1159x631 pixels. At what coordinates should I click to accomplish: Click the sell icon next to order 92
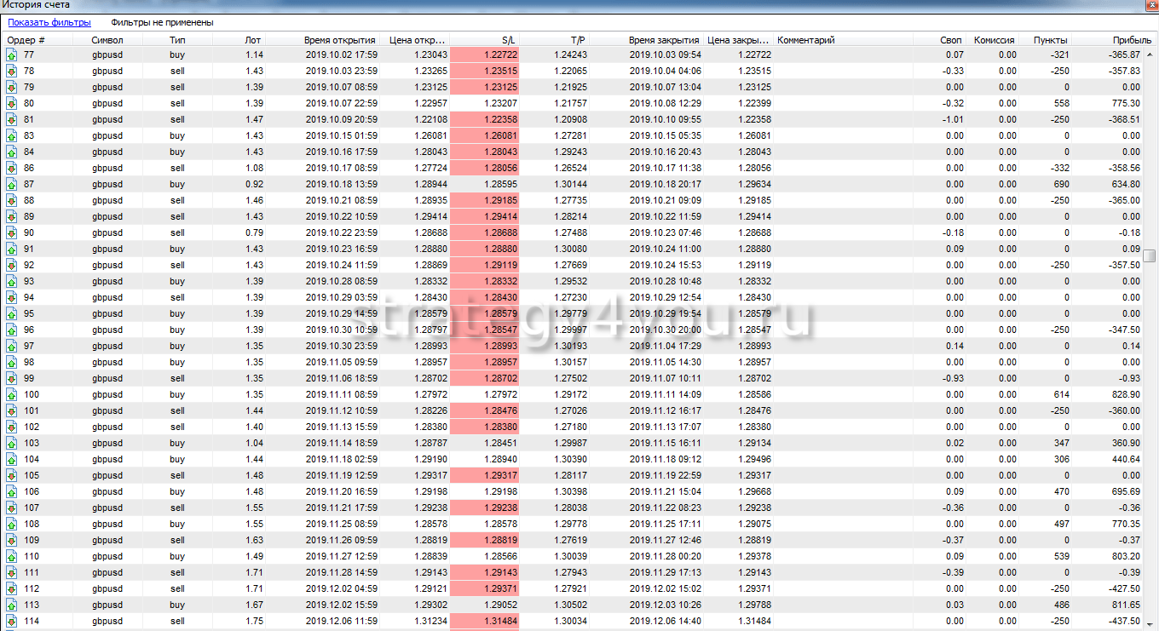point(12,265)
